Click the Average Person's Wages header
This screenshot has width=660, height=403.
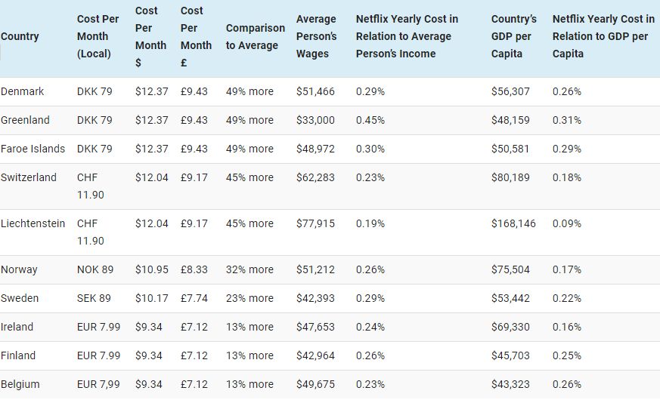tap(316, 36)
